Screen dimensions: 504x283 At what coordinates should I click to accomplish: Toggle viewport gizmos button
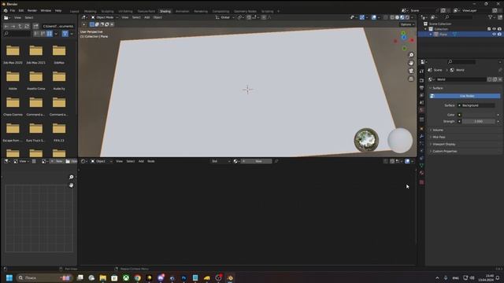[362, 17]
